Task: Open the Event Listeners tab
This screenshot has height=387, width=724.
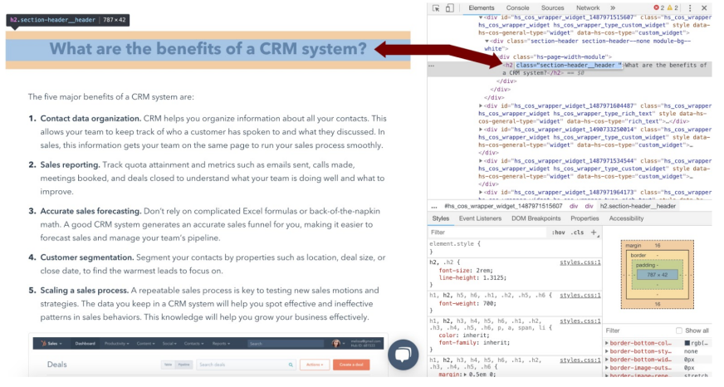Action: click(480, 218)
